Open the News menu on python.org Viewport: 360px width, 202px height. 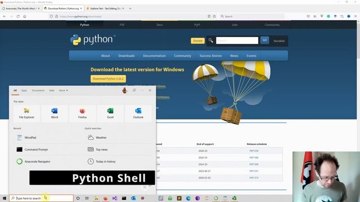(234, 56)
